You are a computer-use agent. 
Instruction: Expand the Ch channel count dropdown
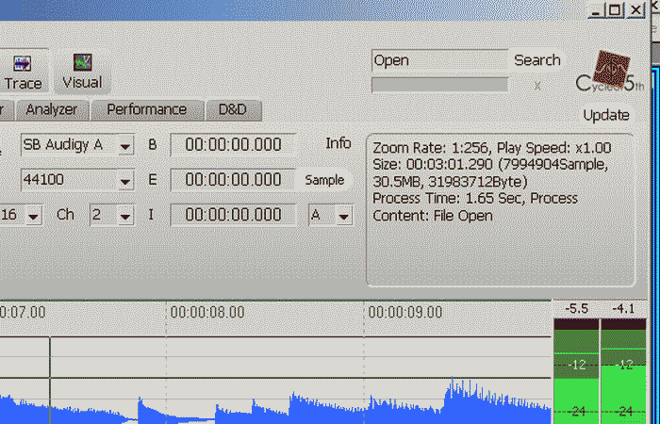(x=125, y=216)
